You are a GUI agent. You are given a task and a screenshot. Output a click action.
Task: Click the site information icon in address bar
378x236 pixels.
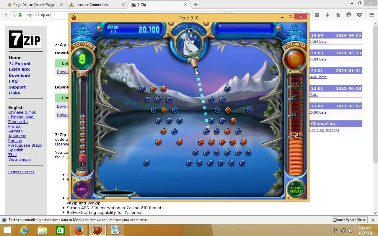14,15
